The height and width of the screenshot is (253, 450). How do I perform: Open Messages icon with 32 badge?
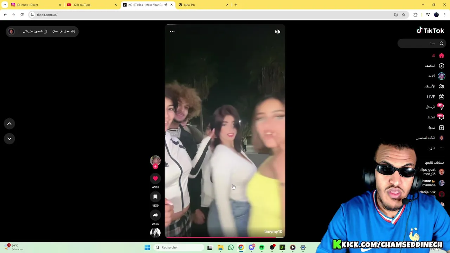pyautogui.click(x=441, y=107)
